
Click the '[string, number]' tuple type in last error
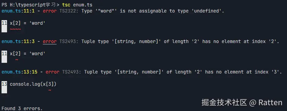click(139, 72)
